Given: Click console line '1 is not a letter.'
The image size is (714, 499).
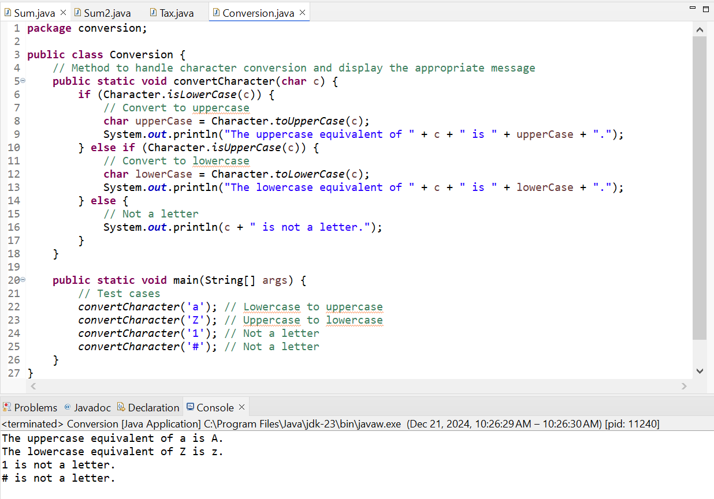Looking at the screenshot, I should tap(58, 465).
